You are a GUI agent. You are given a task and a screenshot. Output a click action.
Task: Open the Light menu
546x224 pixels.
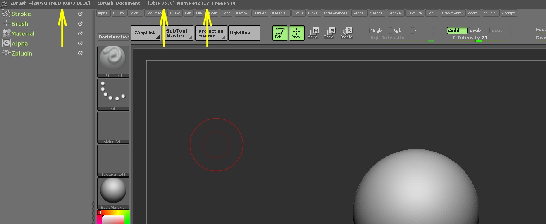click(226, 13)
